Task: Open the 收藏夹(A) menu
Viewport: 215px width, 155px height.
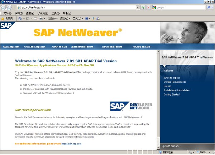Action: [x=43, y=13]
